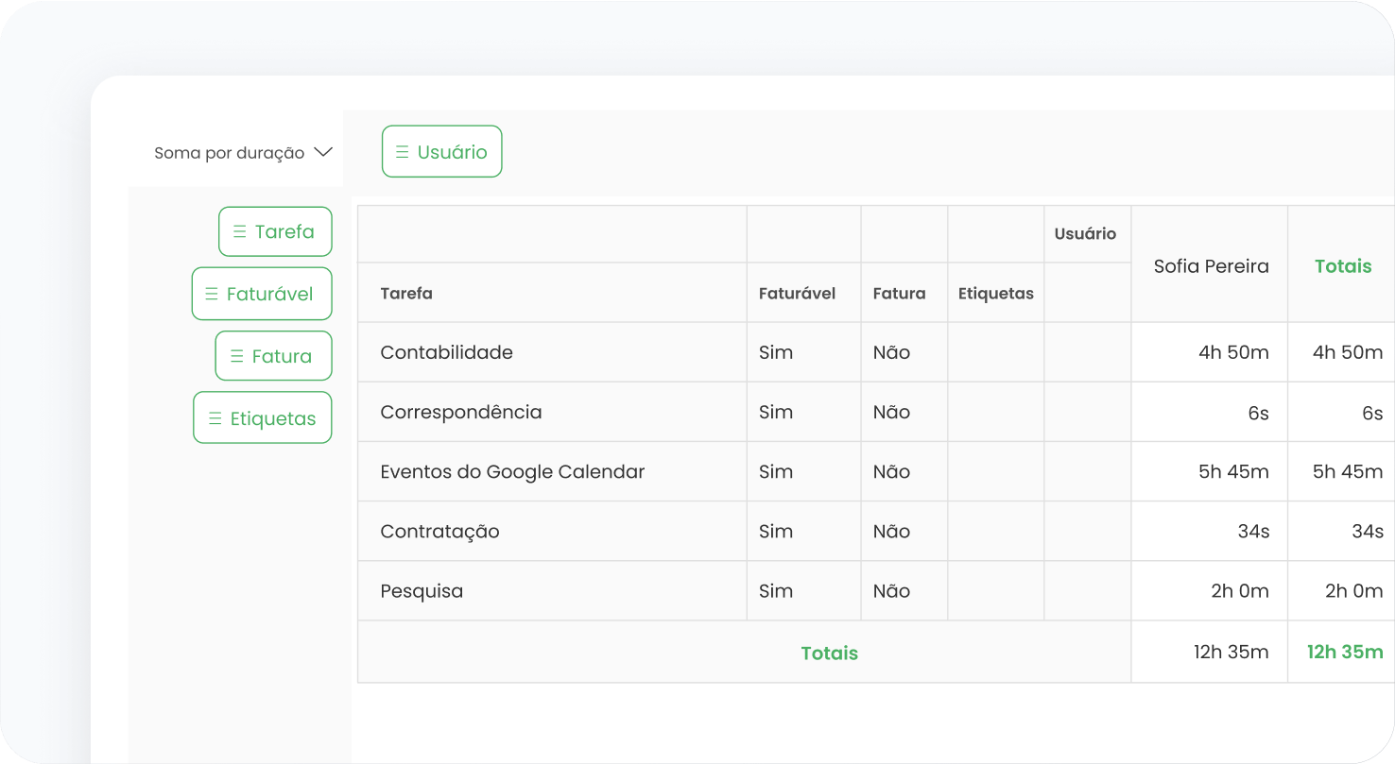Viewport: 1395px width, 764px height.
Task: Click the Fatura column header in table
Action: [x=899, y=294]
